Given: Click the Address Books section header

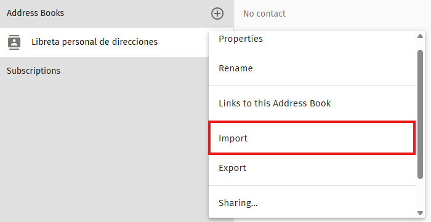Looking at the screenshot, I should [35, 13].
